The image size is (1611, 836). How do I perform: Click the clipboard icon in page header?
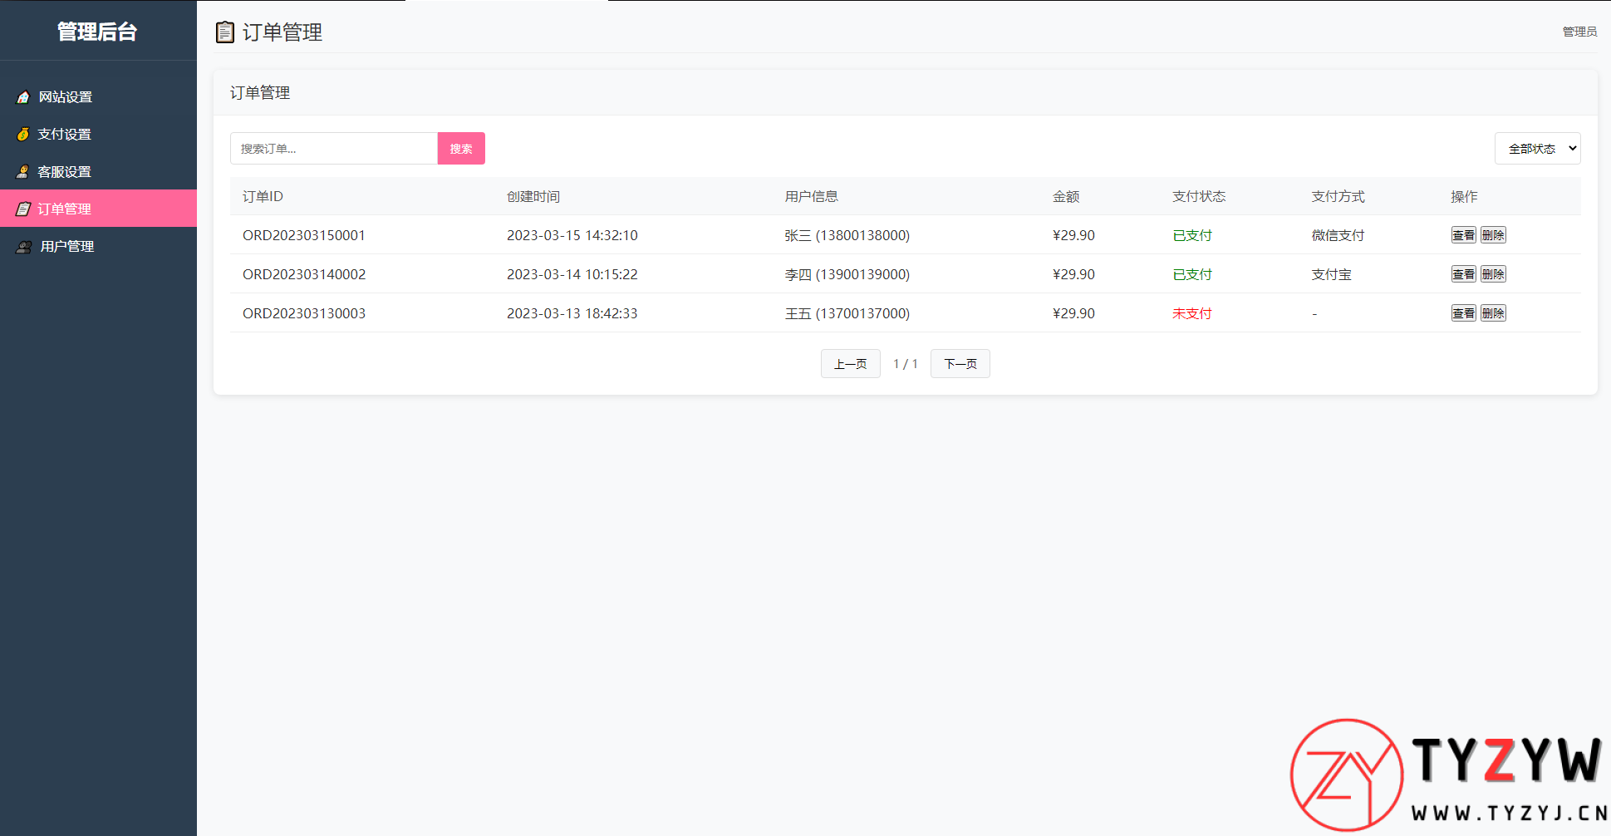click(224, 32)
